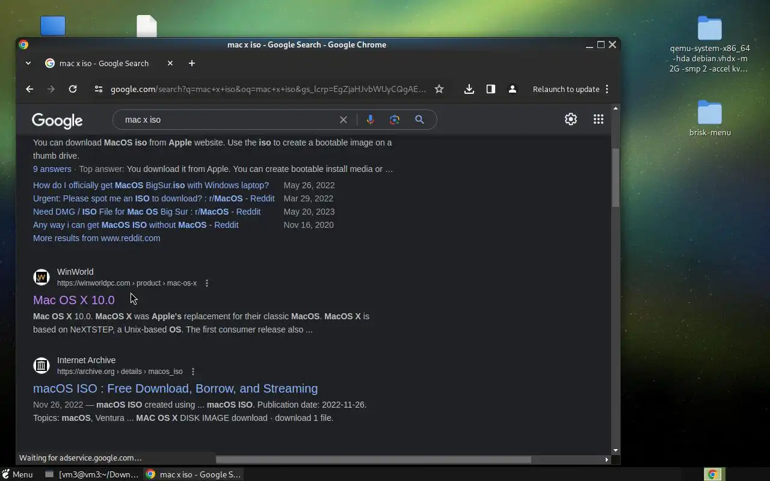Focus the Chrome address bar
Viewport: 770px width, 481px height.
(268, 89)
